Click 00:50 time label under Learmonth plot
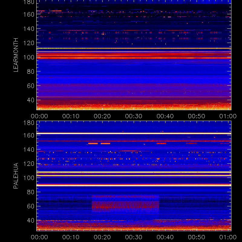This screenshot has width=242, height=242. pyautogui.click(x=197, y=116)
